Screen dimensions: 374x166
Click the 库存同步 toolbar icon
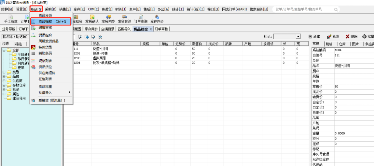tap(157, 17)
